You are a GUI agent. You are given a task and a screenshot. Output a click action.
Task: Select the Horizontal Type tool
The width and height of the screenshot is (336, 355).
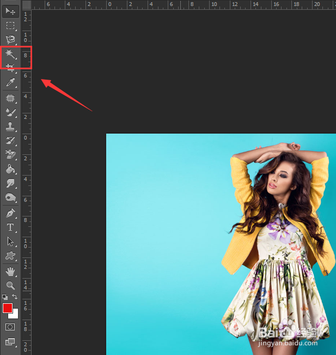pos(10,227)
